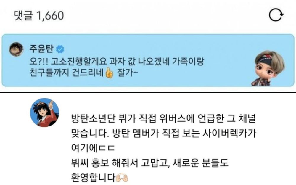This screenshot has height=185, width=296.
Task: Click the line beginning 맞습니다. 방탄 멤버가
Action: tap(164, 133)
